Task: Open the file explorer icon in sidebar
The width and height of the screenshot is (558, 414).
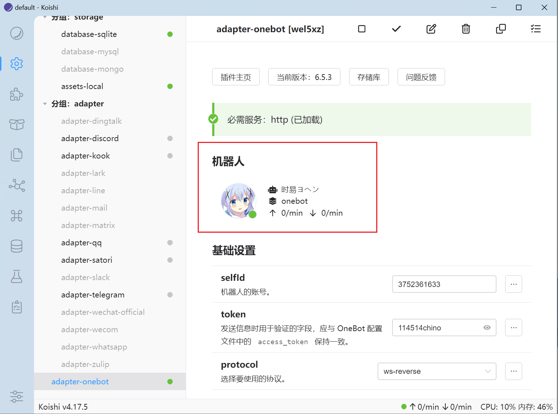Action: pyautogui.click(x=17, y=155)
